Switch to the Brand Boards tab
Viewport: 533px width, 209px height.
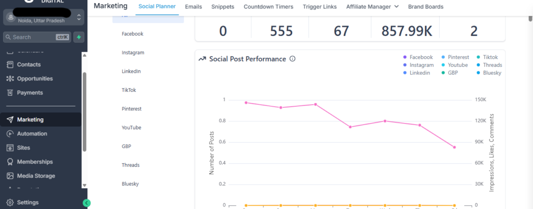click(426, 7)
